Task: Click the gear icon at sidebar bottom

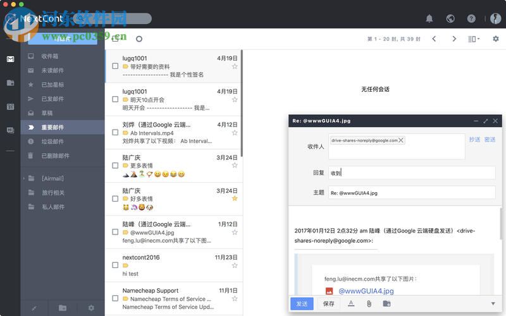Action: (x=91, y=308)
